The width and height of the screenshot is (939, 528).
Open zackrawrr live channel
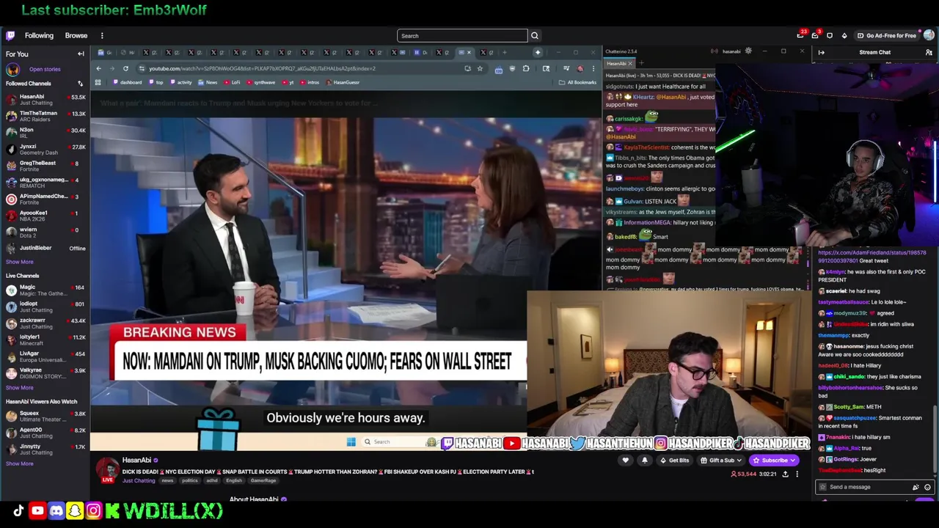point(45,323)
